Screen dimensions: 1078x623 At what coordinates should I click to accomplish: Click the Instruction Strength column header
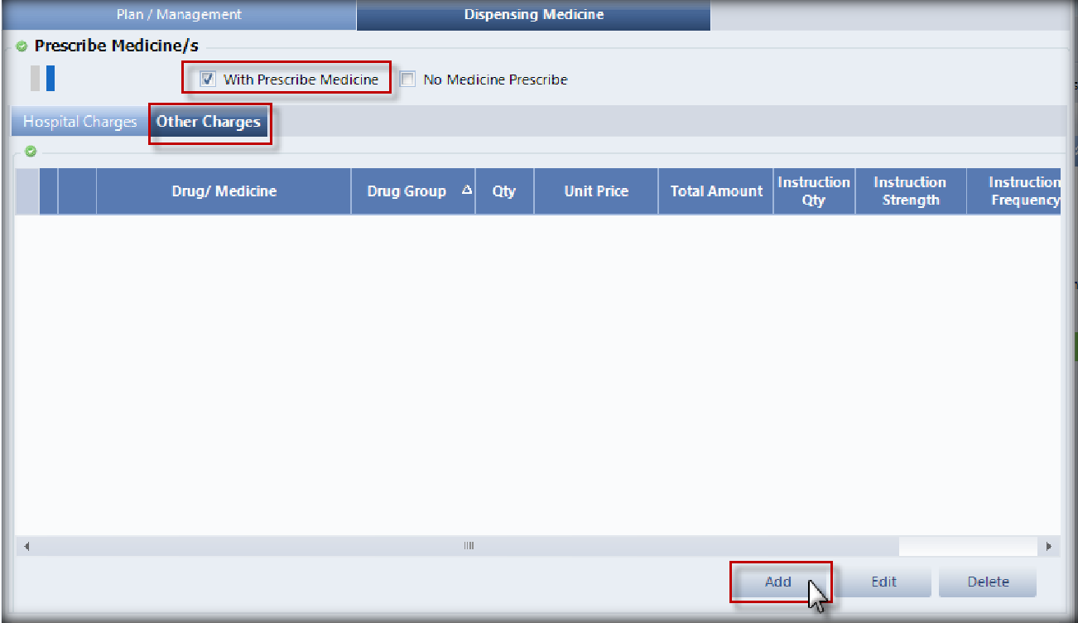[910, 191]
